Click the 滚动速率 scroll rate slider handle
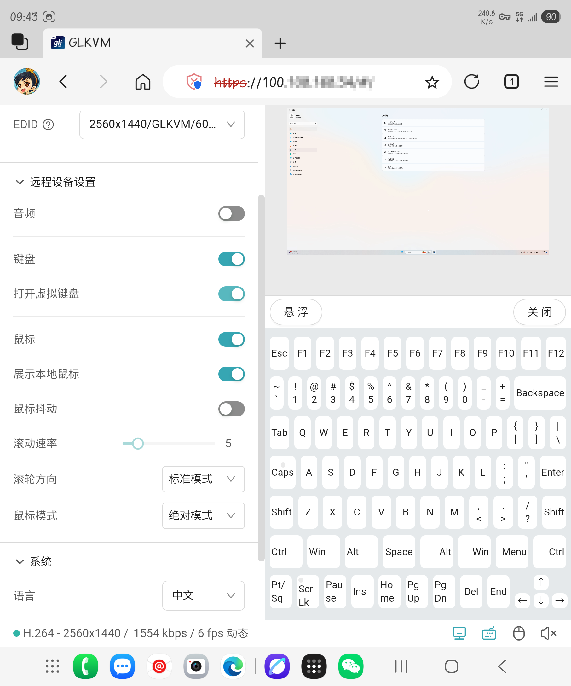This screenshot has width=571, height=686. (138, 443)
